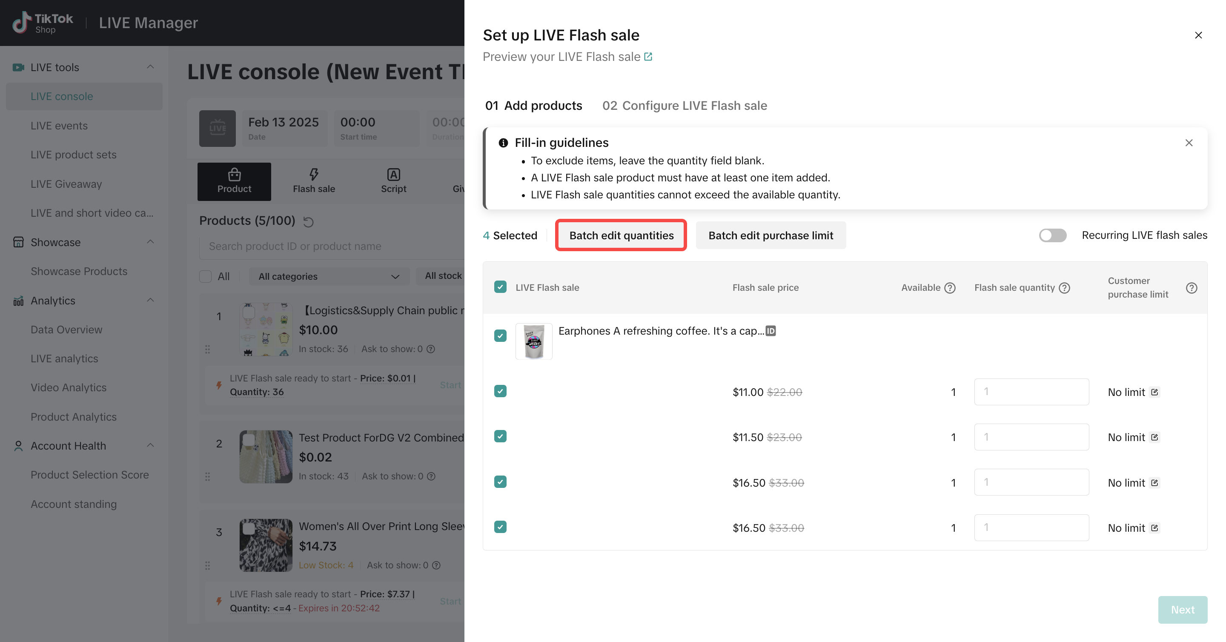Dismiss the Fill-in guidelines notice
The height and width of the screenshot is (642, 1226).
pyautogui.click(x=1189, y=143)
